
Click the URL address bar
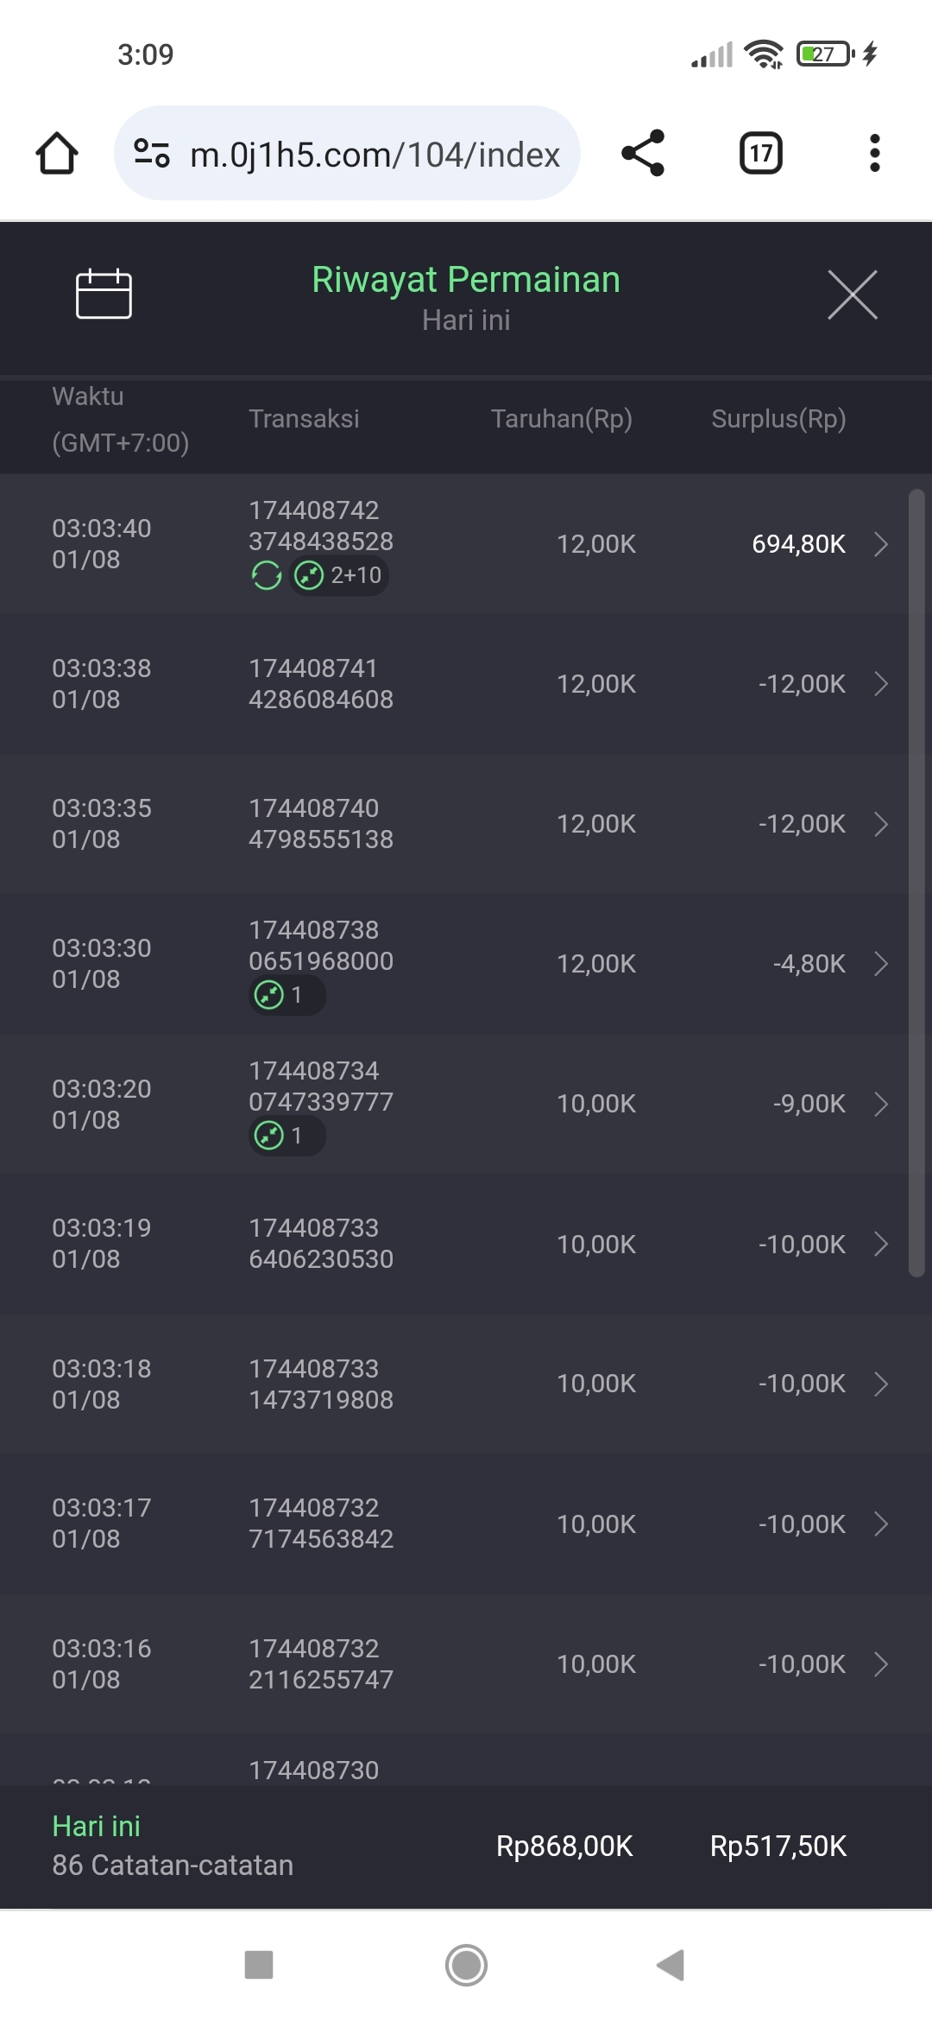375,154
